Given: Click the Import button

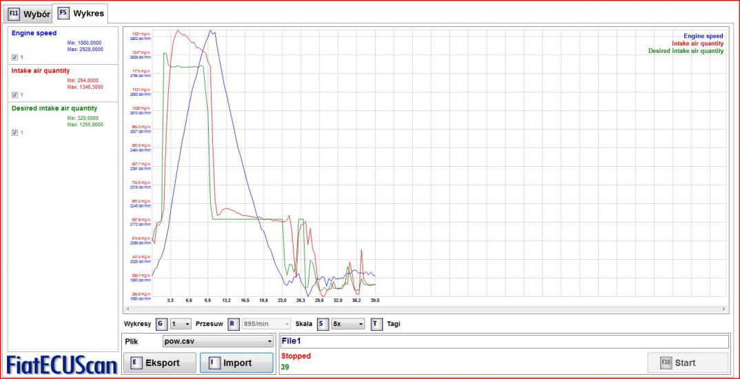Looking at the screenshot, I should pos(236,363).
